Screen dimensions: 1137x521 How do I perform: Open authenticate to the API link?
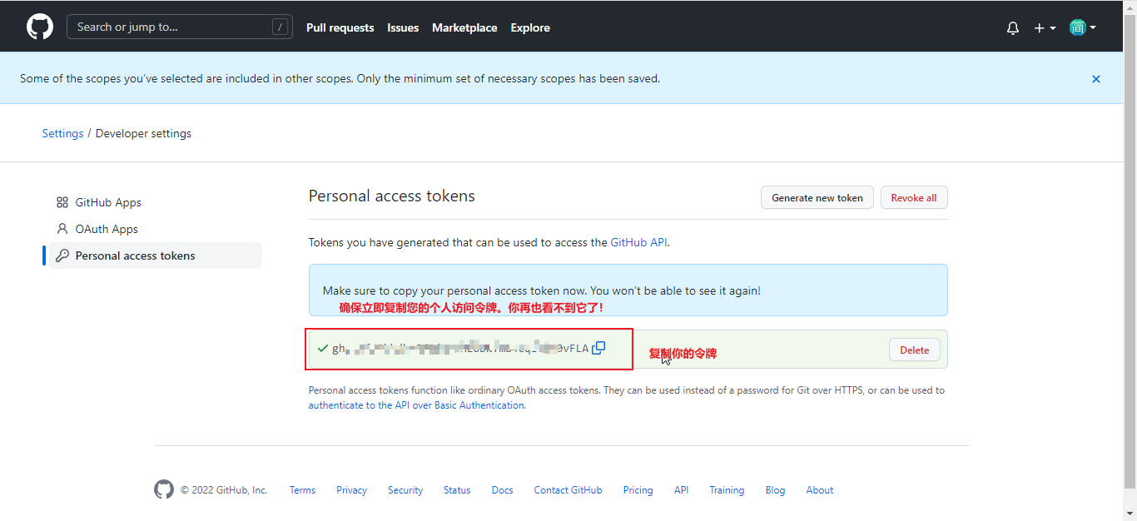pos(416,405)
